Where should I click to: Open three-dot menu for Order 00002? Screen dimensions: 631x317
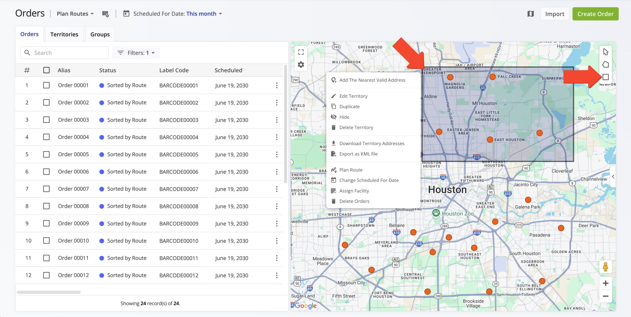click(277, 103)
